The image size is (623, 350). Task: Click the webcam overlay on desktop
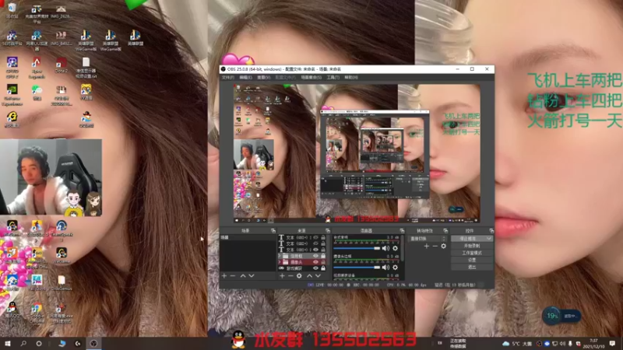51,177
